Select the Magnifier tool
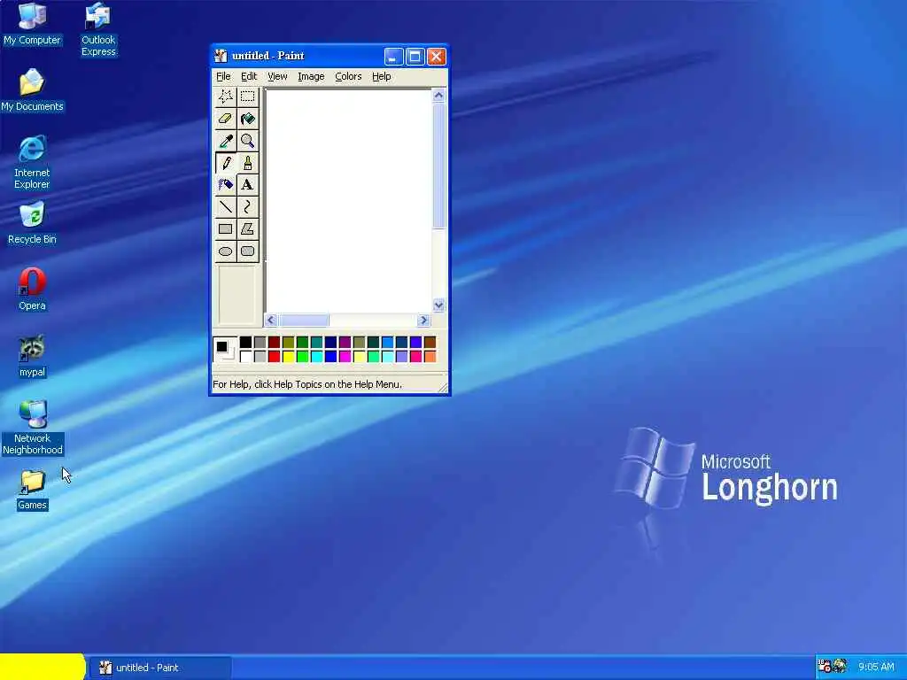This screenshot has width=907, height=680. (x=248, y=141)
